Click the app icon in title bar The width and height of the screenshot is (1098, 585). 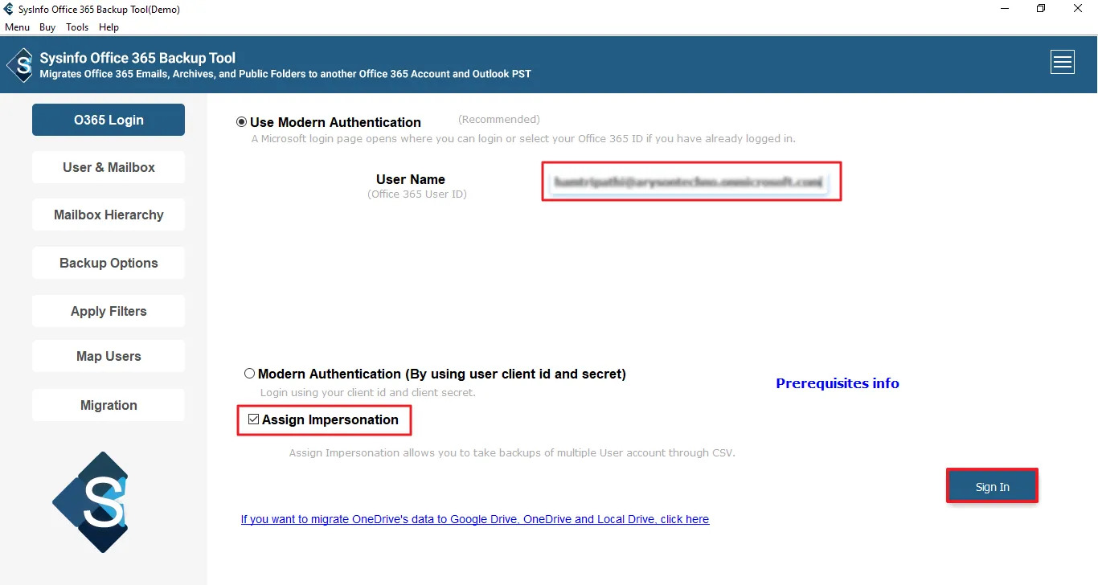click(9, 10)
